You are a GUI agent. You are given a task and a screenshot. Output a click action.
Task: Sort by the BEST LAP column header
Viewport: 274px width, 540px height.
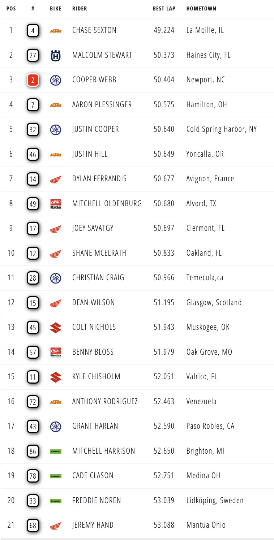pyautogui.click(x=164, y=9)
